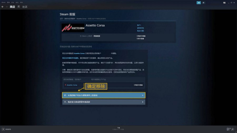Viewport: 237px width, 133px height.
Task: Close the Steam window
Action: pyautogui.click(x=234, y=3)
